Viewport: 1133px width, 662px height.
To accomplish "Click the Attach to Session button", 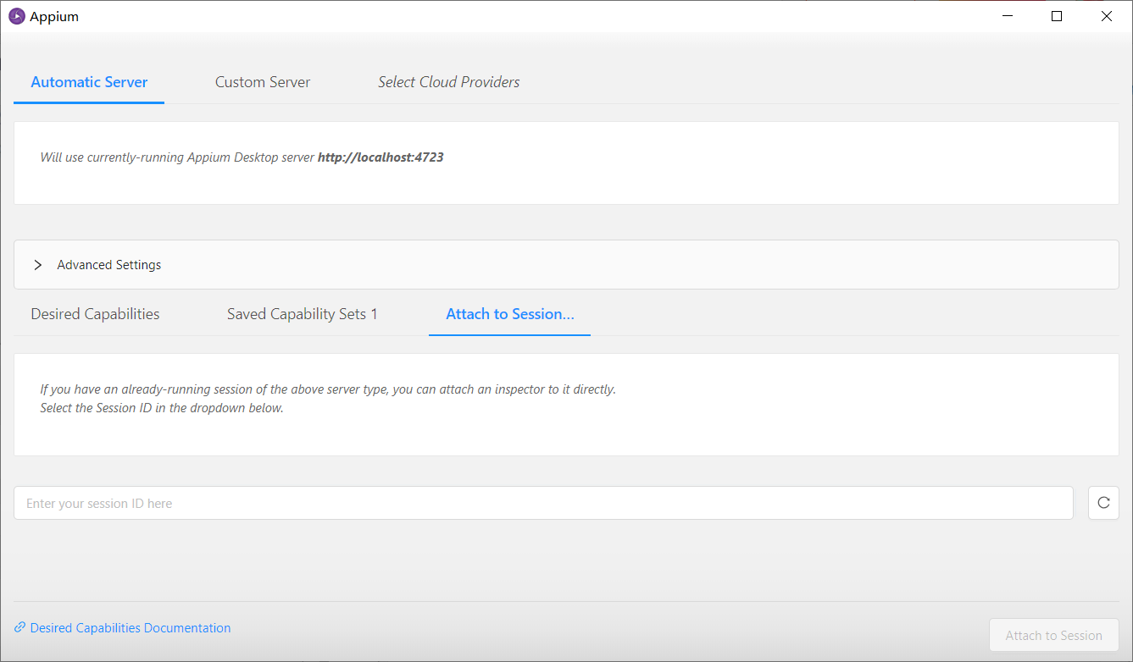I will 1054,635.
